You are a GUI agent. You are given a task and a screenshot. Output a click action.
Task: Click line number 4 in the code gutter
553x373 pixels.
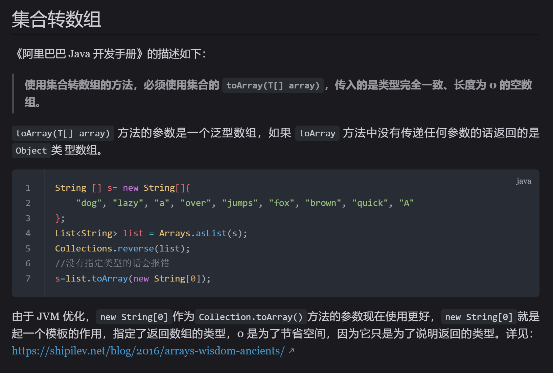pos(28,233)
